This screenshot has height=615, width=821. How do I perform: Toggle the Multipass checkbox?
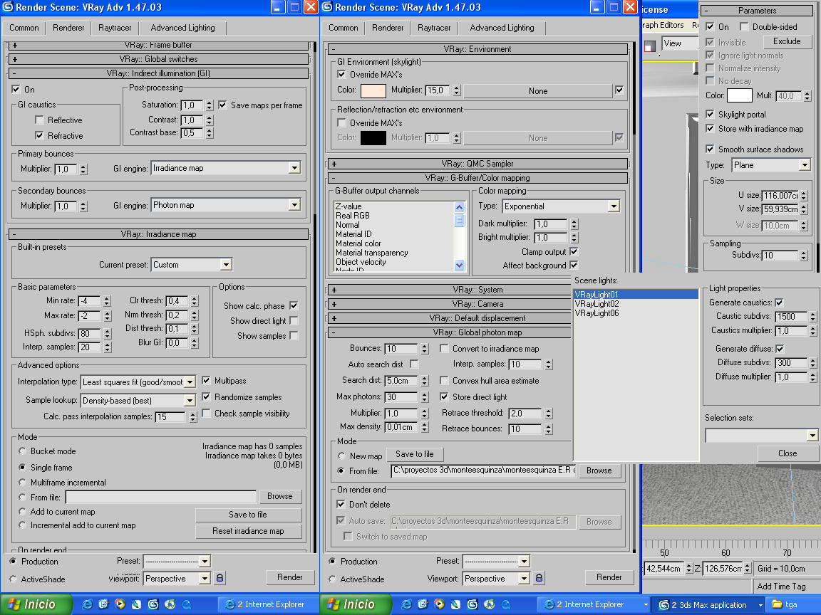pos(206,381)
